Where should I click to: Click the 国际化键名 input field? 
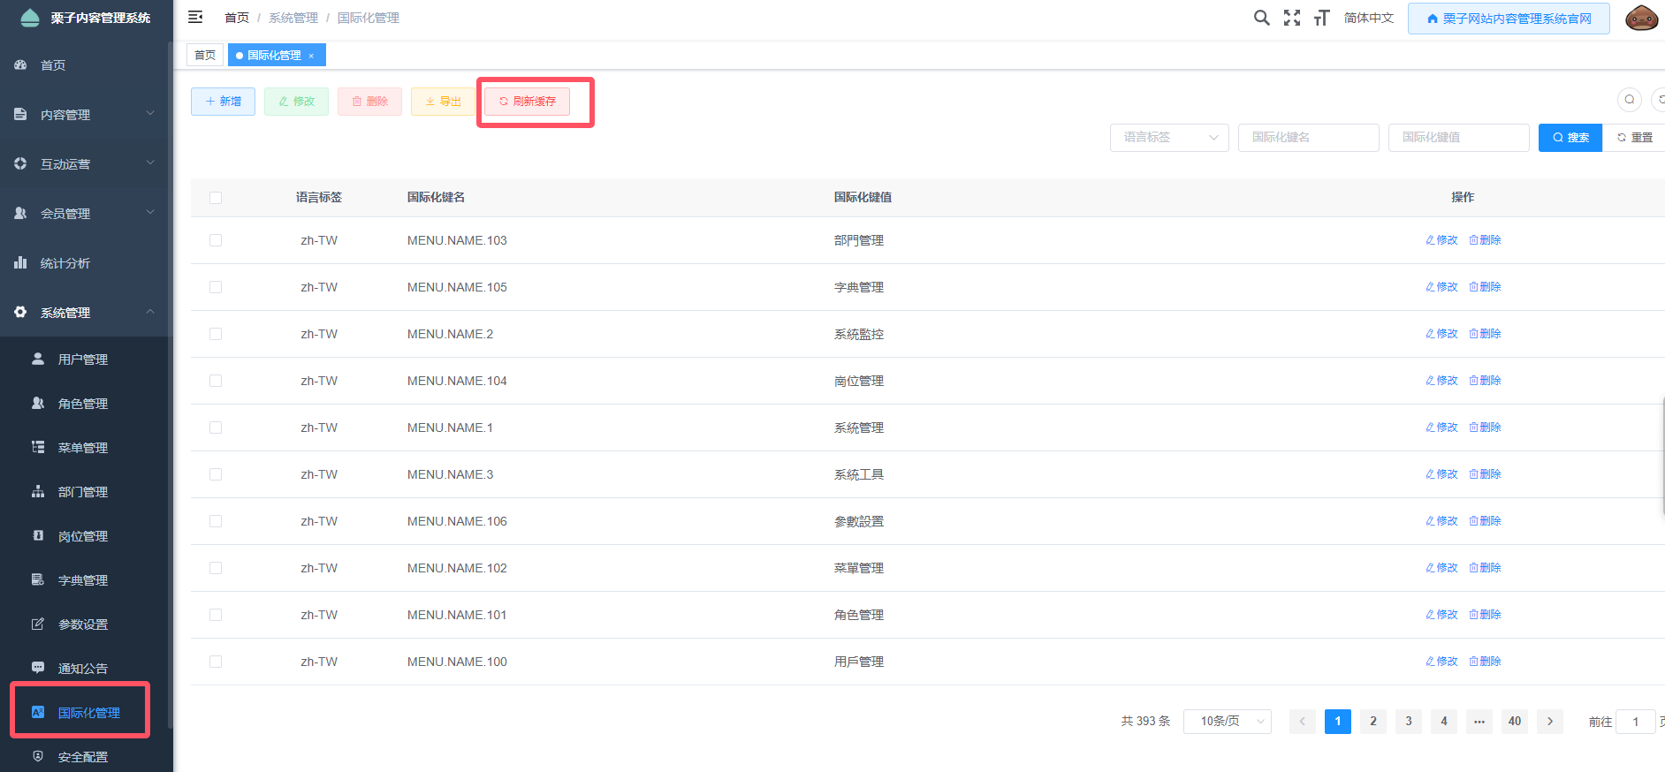(1308, 138)
